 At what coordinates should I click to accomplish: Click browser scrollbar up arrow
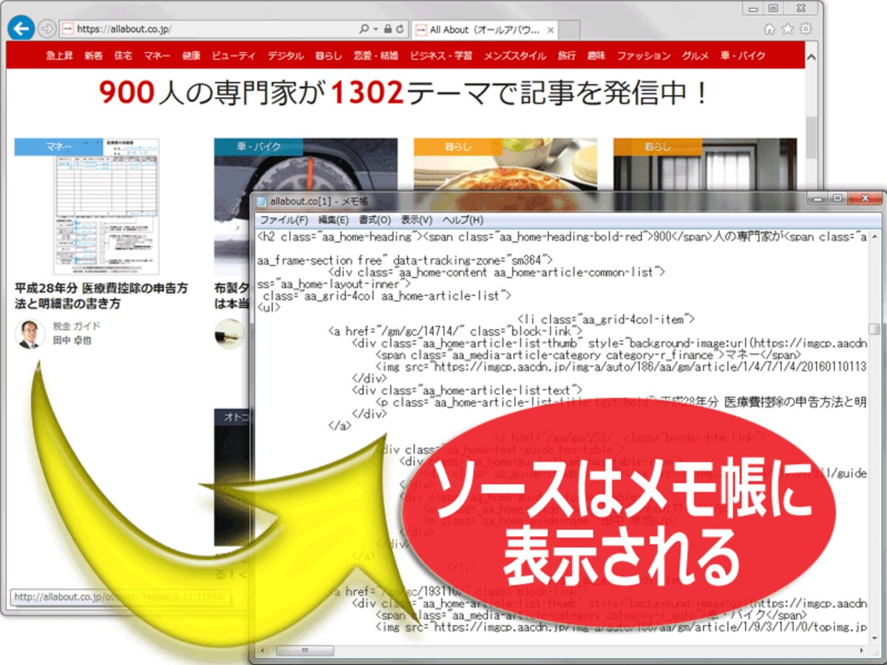tap(812, 55)
